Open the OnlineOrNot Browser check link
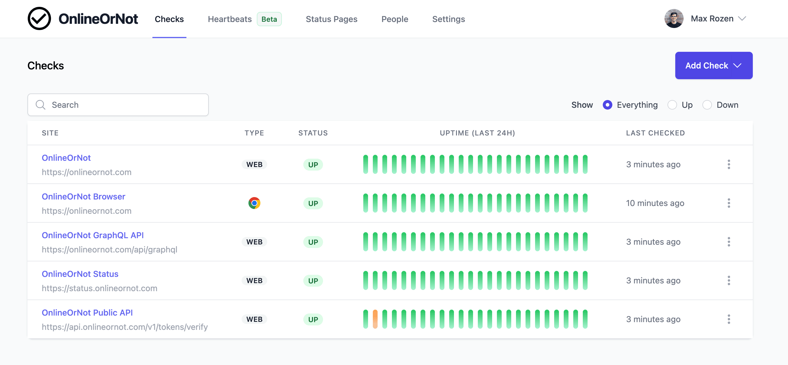The image size is (788, 365). (84, 196)
